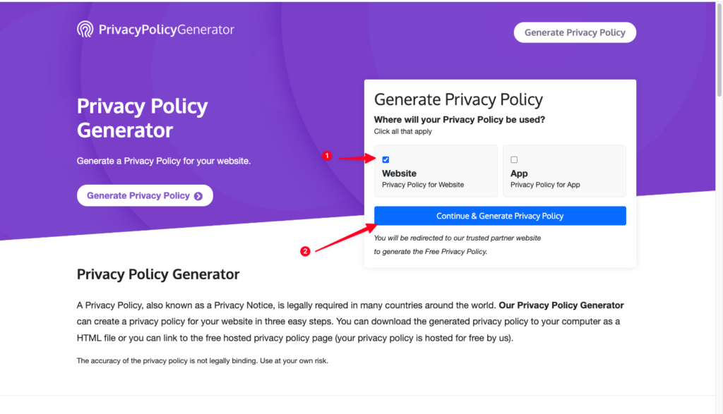Click the arrow icon inside the hero button
723x414 pixels.
[198, 196]
